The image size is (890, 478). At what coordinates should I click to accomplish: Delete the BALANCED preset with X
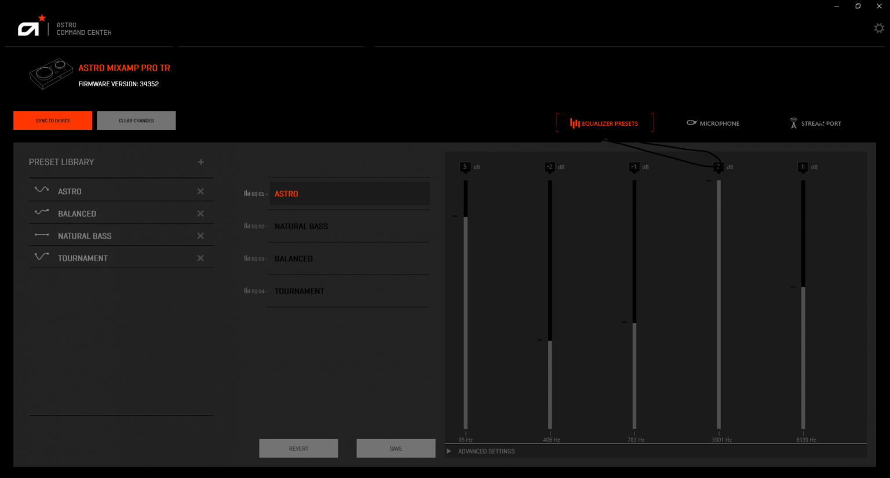(200, 214)
